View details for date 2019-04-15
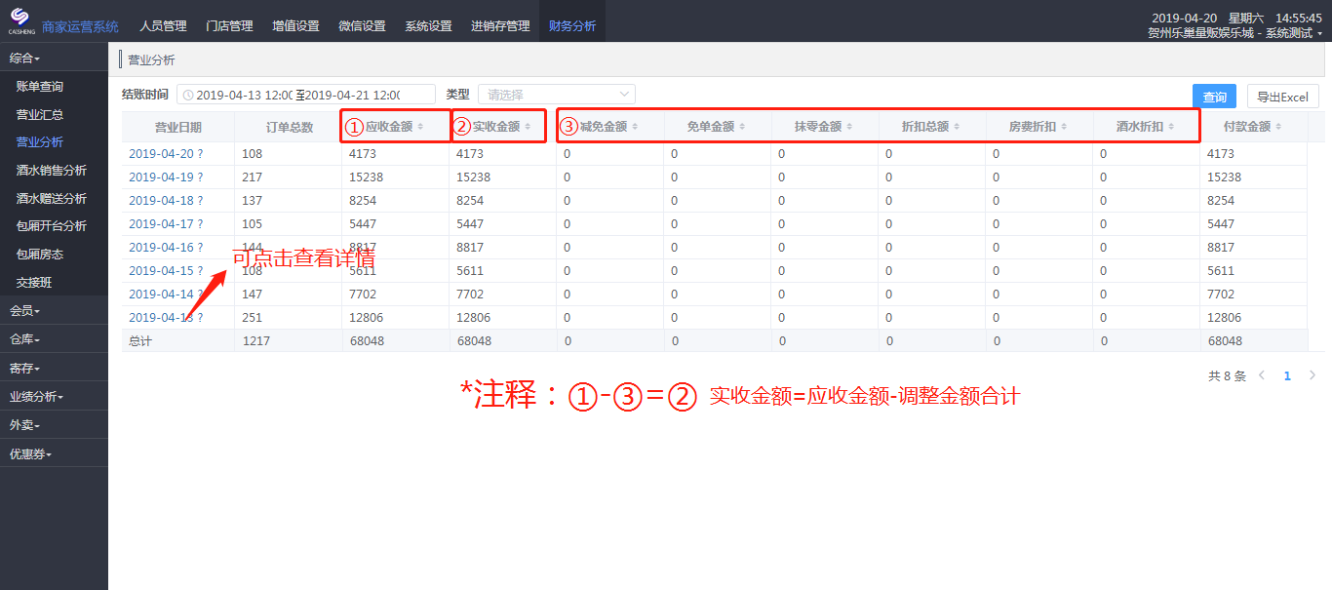Screen dimensions: 1332x590 166,271
